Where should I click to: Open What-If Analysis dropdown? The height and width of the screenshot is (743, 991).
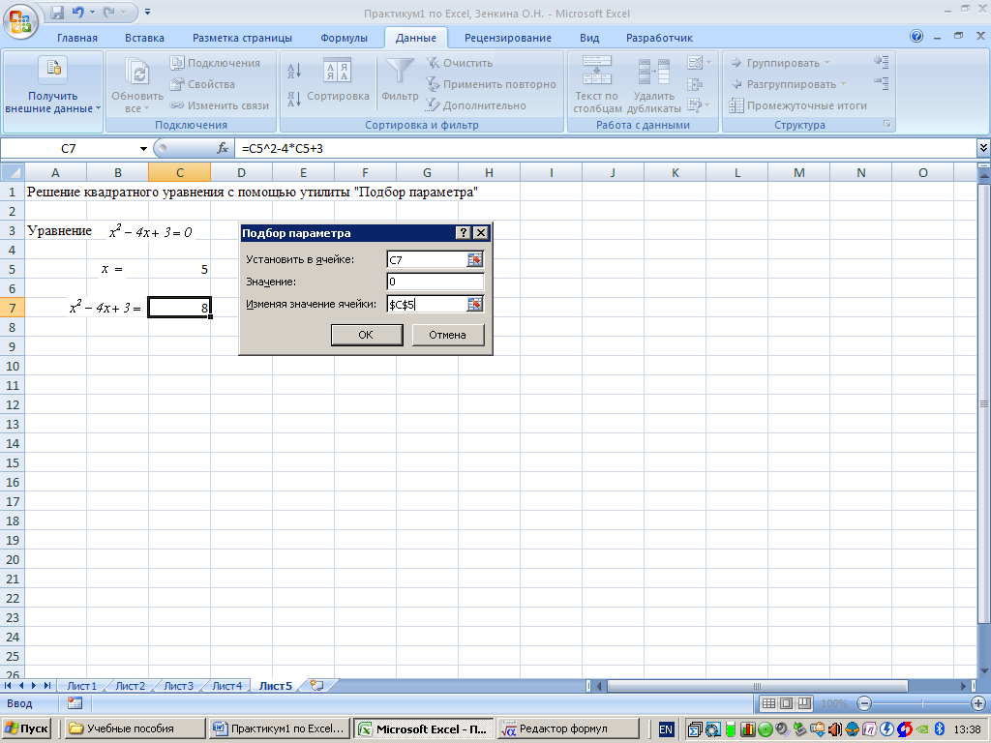click(699, 104)
